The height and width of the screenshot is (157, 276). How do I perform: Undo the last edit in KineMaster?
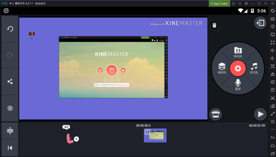point(10,29)
